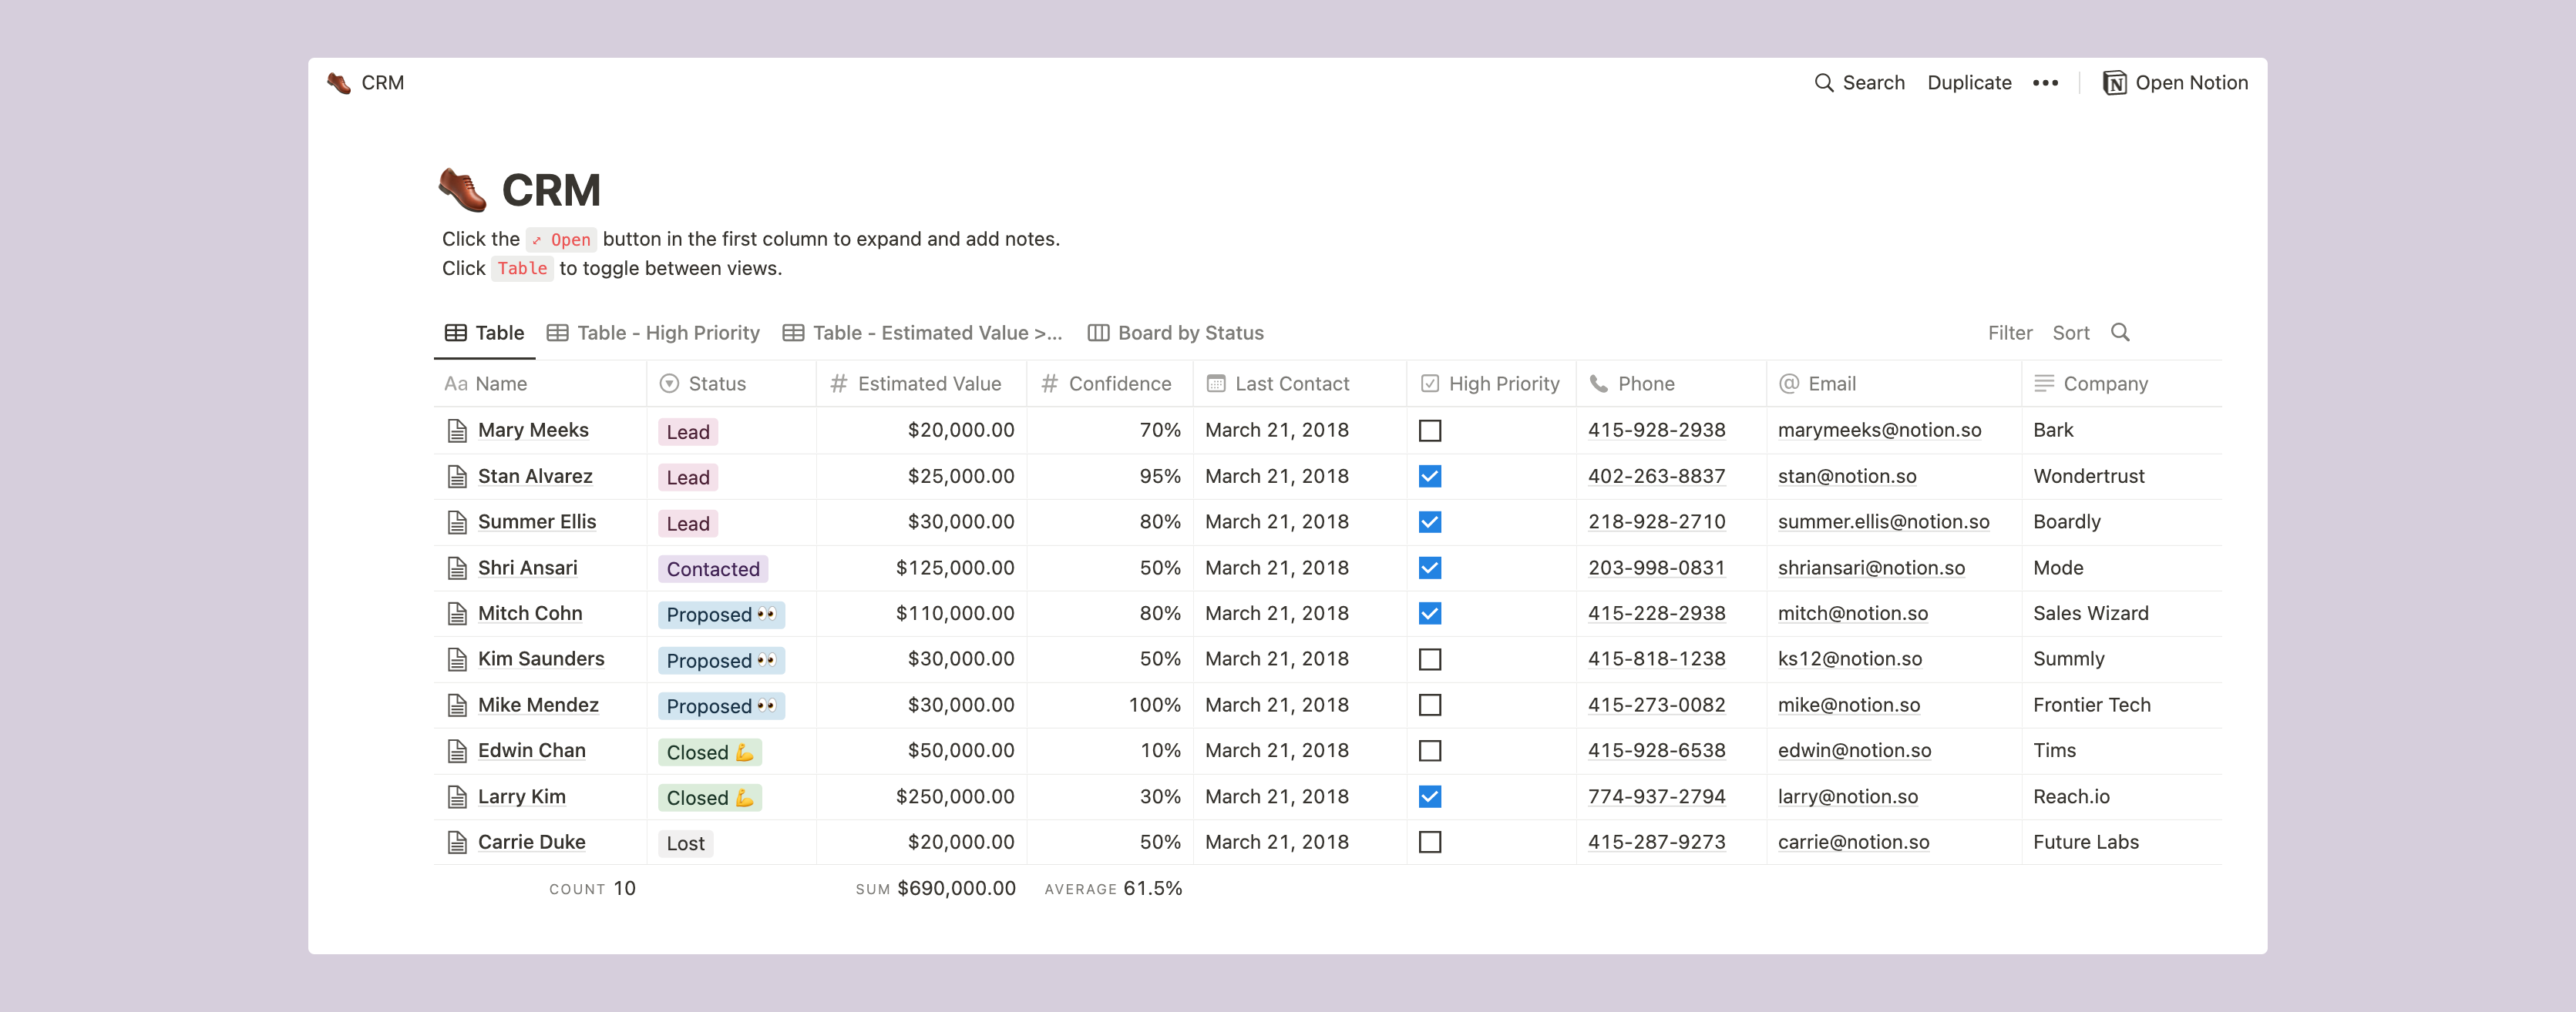This screenshot has width=2576, height=1012.
Task: Click the Duplicate button
Action: 1969,83
